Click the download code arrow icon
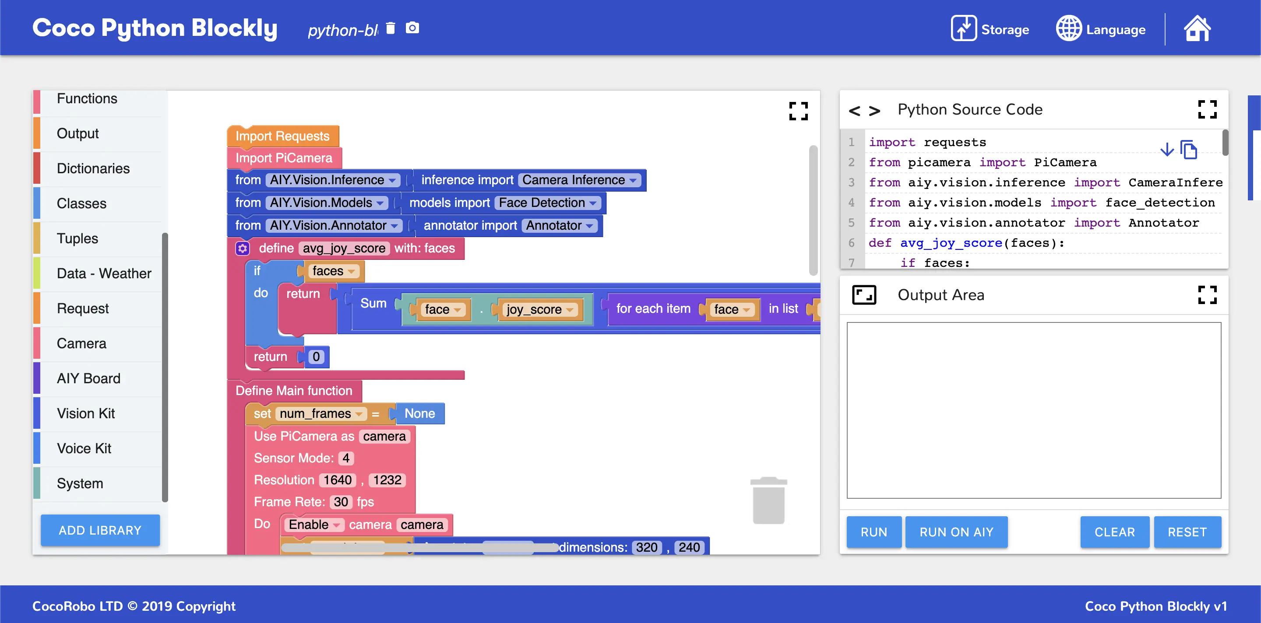Viewport: 1261px width, 623px height. click(1166, 150)
